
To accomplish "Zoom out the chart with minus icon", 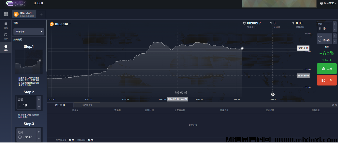I will tap(177, 92).
